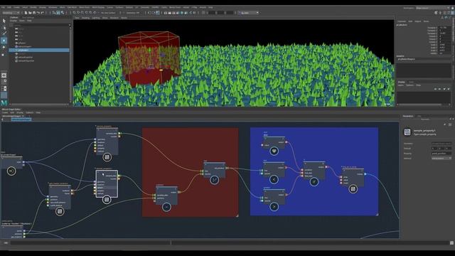
Task: Save the scene with disk icon
Action: pyautogui.click(x=34, y=13)
